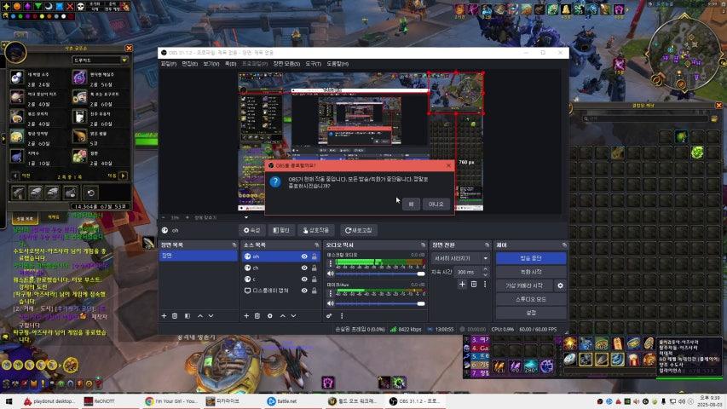Open the 독(D) menu
This screenshot has width=727, height=409.
click(x=230, y=64)
